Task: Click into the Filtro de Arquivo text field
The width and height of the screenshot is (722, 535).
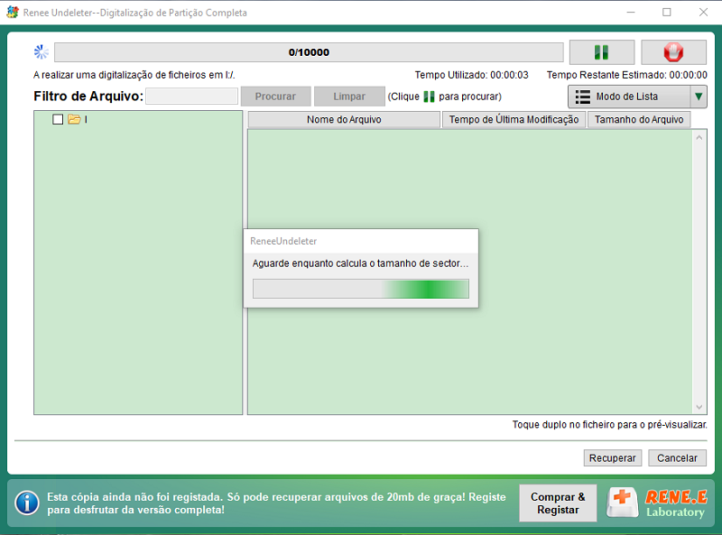Action: coord(191,97)
